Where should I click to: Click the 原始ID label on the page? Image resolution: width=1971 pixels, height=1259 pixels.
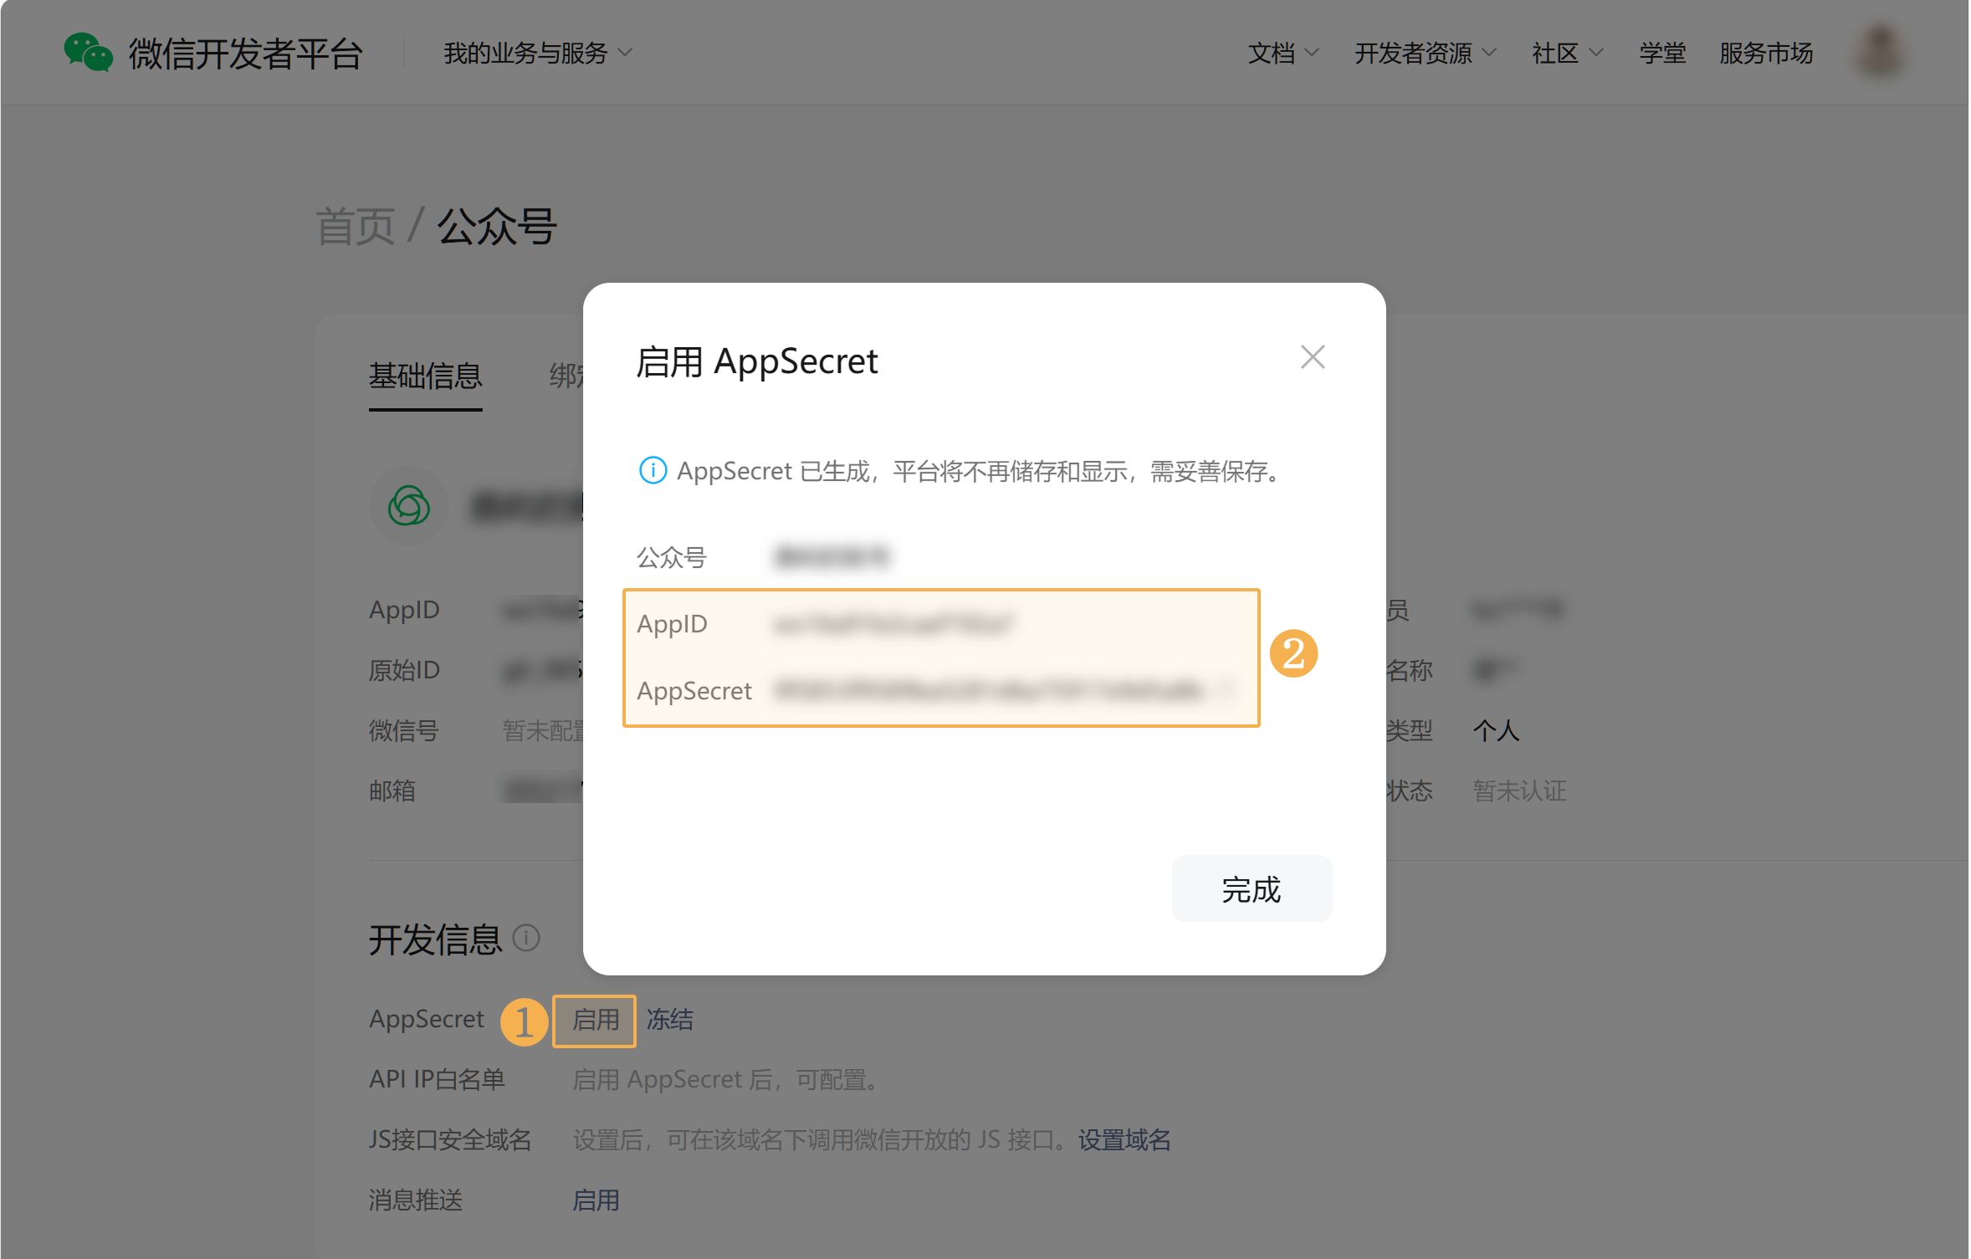coord(405,670)
